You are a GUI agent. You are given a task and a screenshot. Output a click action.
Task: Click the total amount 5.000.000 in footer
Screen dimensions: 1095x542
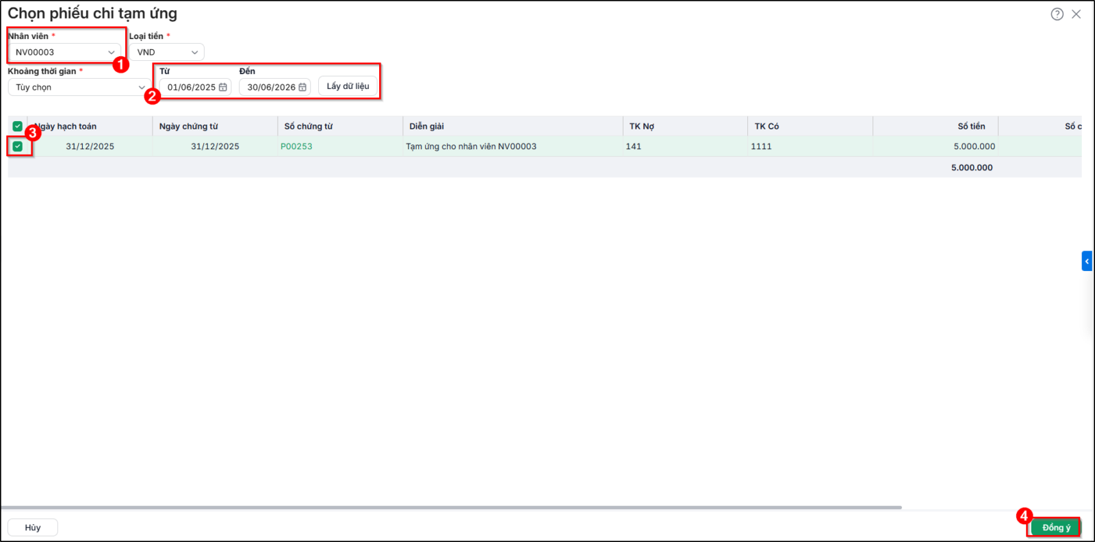point(972,168)
